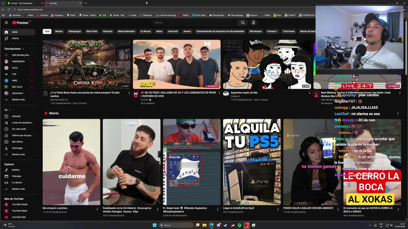Open WhatsApp bookmark in bookmarks bar
408x229 pixels.
[146, 15]
